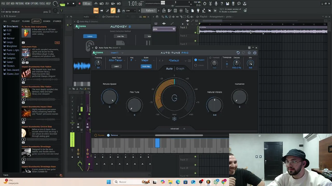Toggle the link/snap chain icon in the toolbar
Image resolution: width=332 pixels, height=186 pixels.
tap(113, 11)
